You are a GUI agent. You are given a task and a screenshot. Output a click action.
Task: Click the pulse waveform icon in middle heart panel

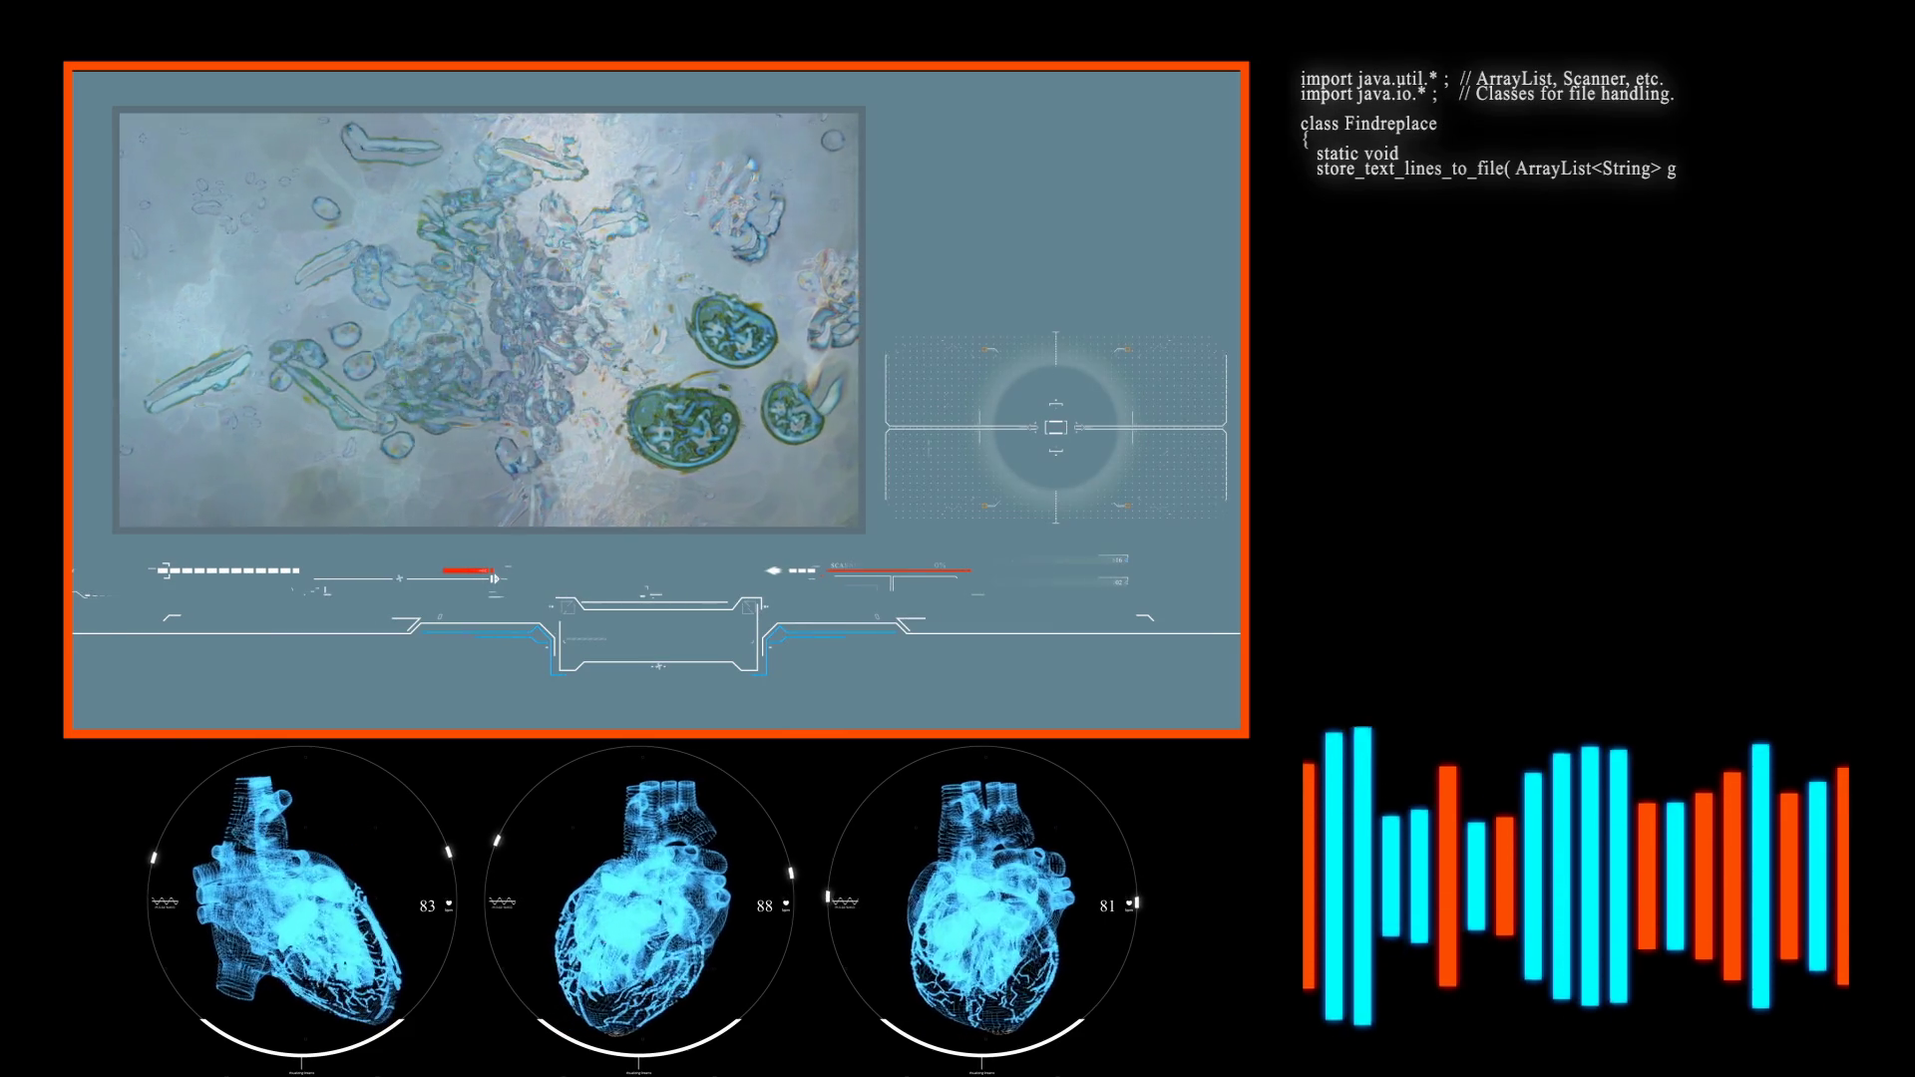502,902
